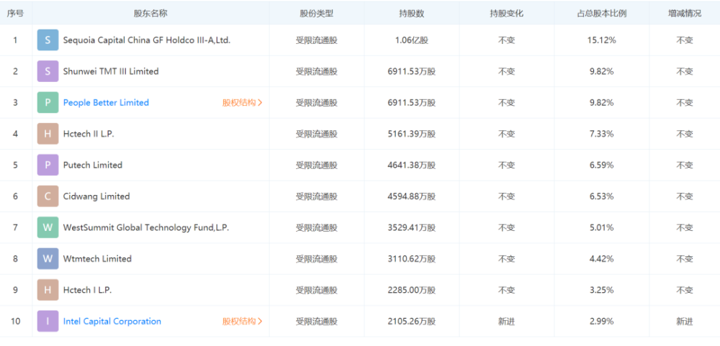The image size is (720, 346).
Task: Click the 4641.38万股 holding value
Action: [x=411, y=165]
